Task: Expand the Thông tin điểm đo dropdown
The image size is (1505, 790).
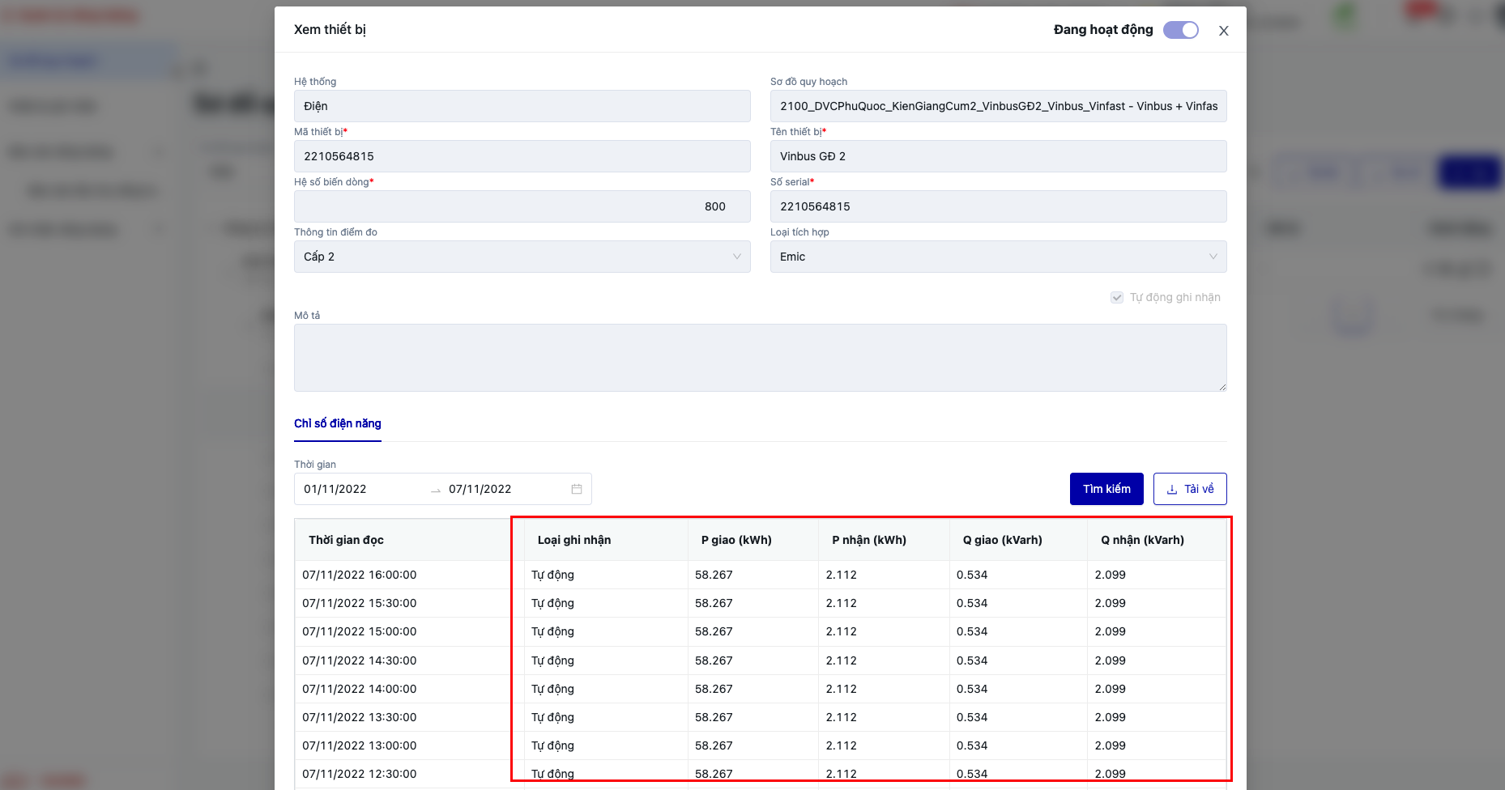Action: point(522,257)
